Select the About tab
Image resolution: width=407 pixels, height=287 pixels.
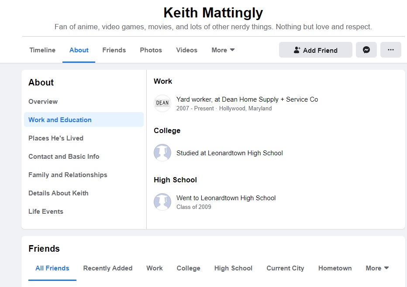coord(79,50)
